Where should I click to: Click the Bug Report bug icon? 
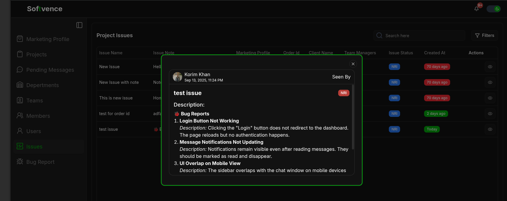point(20,162)
